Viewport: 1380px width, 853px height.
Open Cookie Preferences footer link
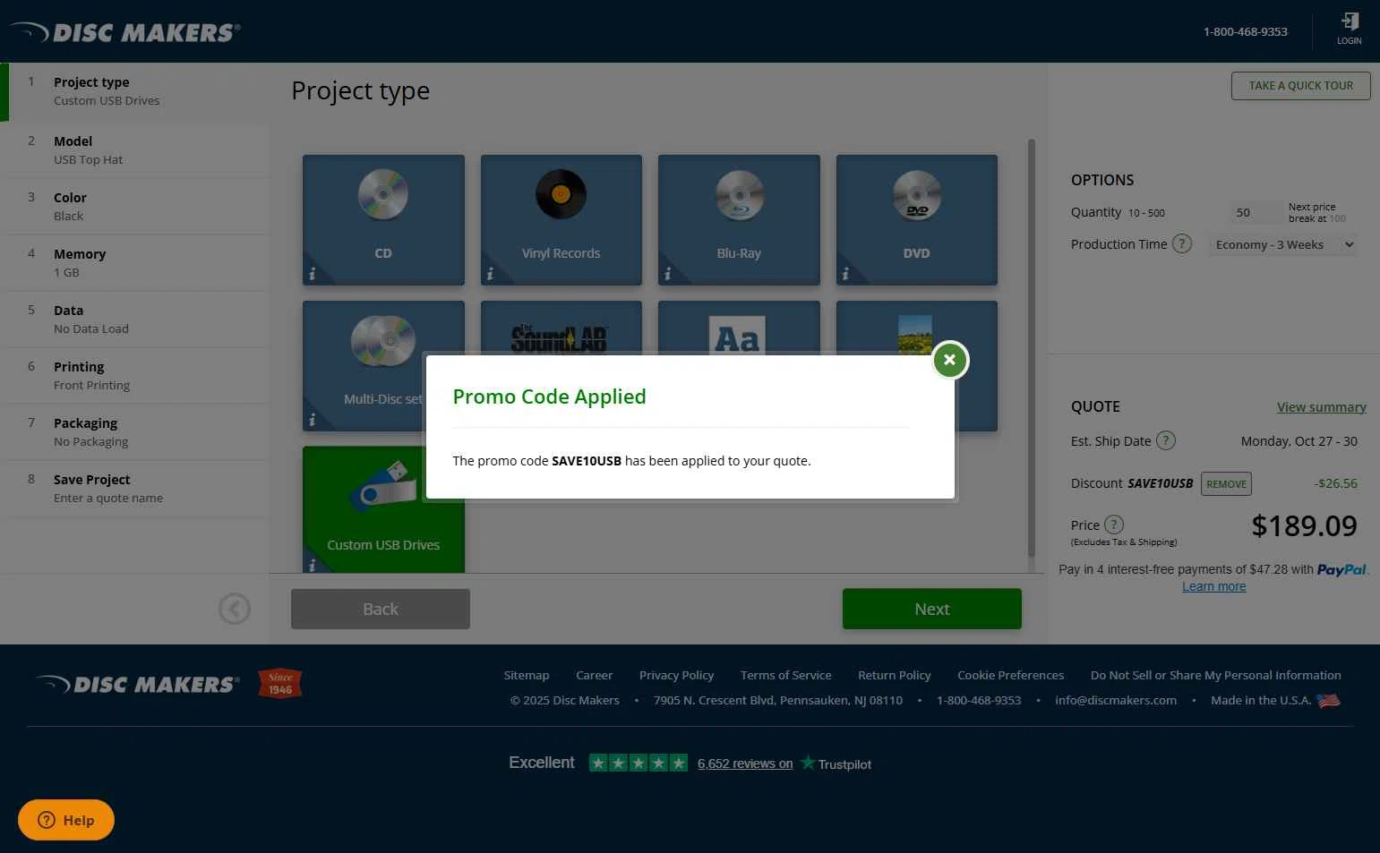1011,675
